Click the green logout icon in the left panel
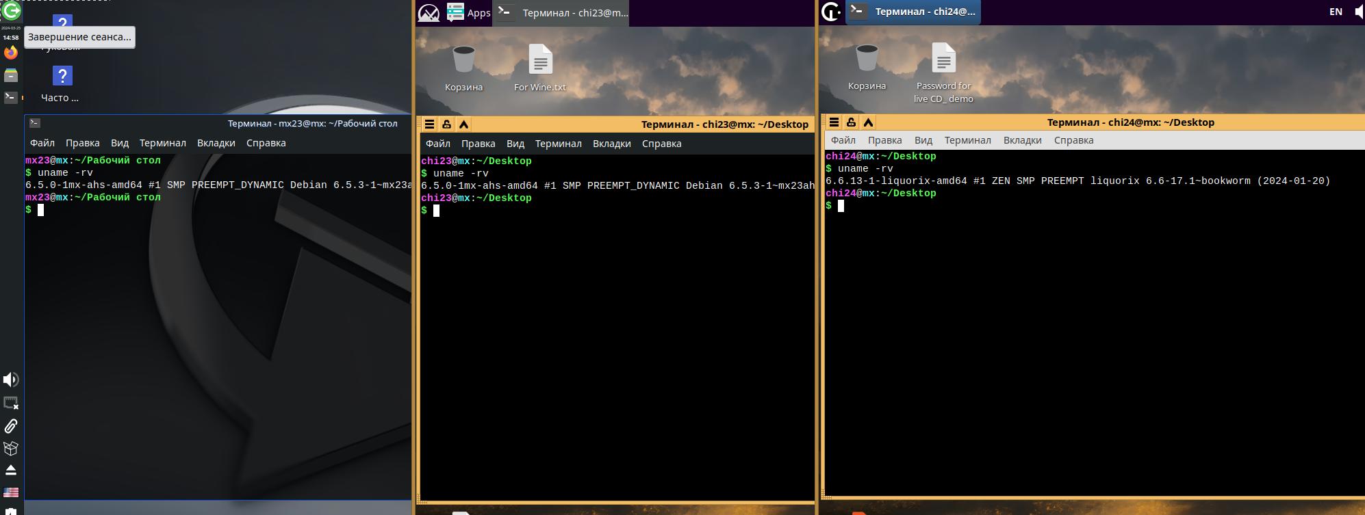This screenshot has width=1365, height=515. point(11,10)
